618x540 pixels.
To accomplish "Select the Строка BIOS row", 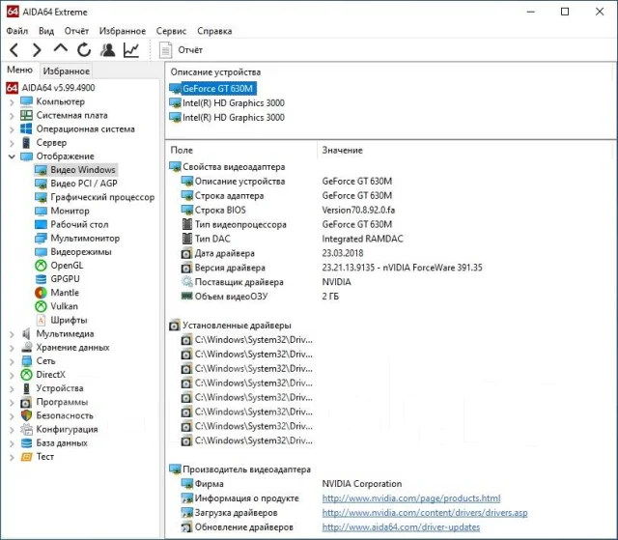I will [x=289, y=210].
